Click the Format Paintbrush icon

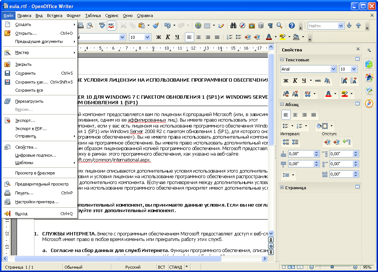pyautogui.click(x=156, y=25)
